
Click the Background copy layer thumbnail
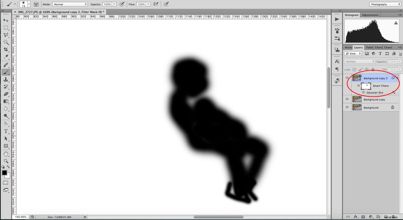coord(357,99)
